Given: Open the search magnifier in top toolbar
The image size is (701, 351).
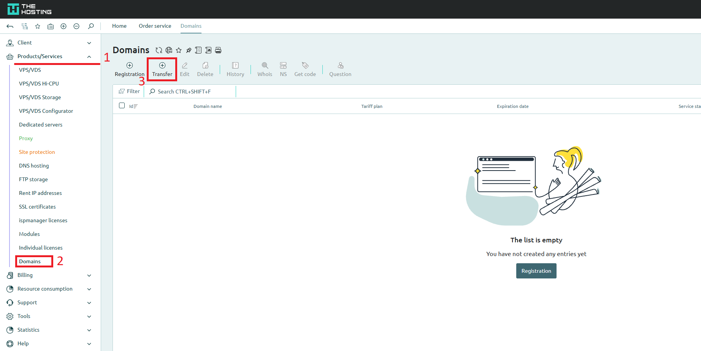Looking at the screenshot, I should pos(91,26).
